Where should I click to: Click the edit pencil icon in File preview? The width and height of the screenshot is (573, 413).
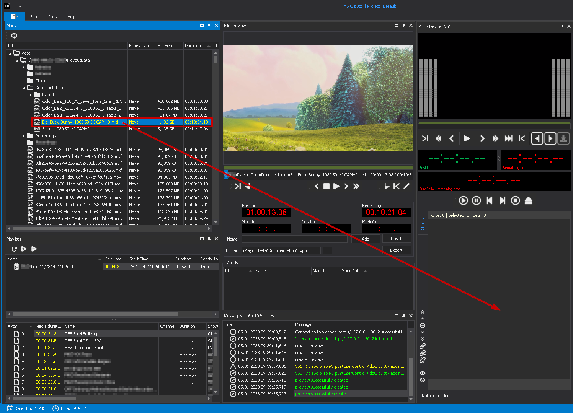pos(406,186)
